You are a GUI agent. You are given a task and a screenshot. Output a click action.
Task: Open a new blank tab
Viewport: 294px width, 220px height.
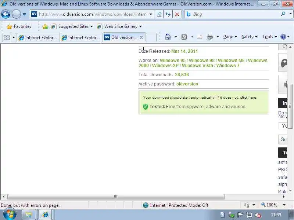pos(151,37)
